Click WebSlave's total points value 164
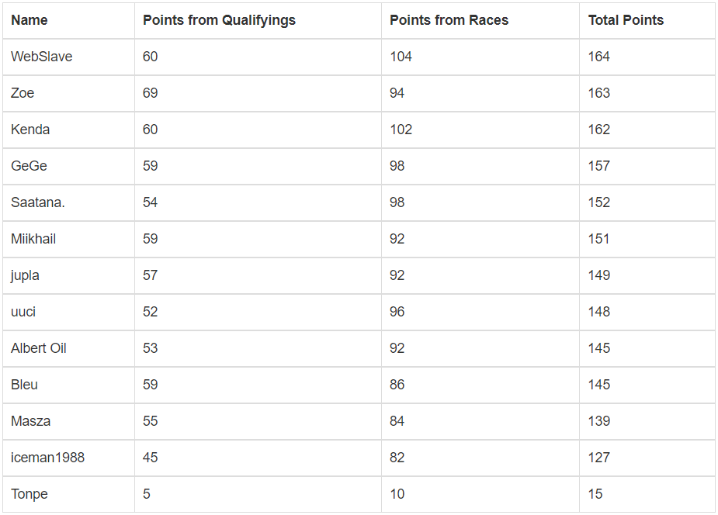This screenshot has width=718, height=515. tap(599, 57)
